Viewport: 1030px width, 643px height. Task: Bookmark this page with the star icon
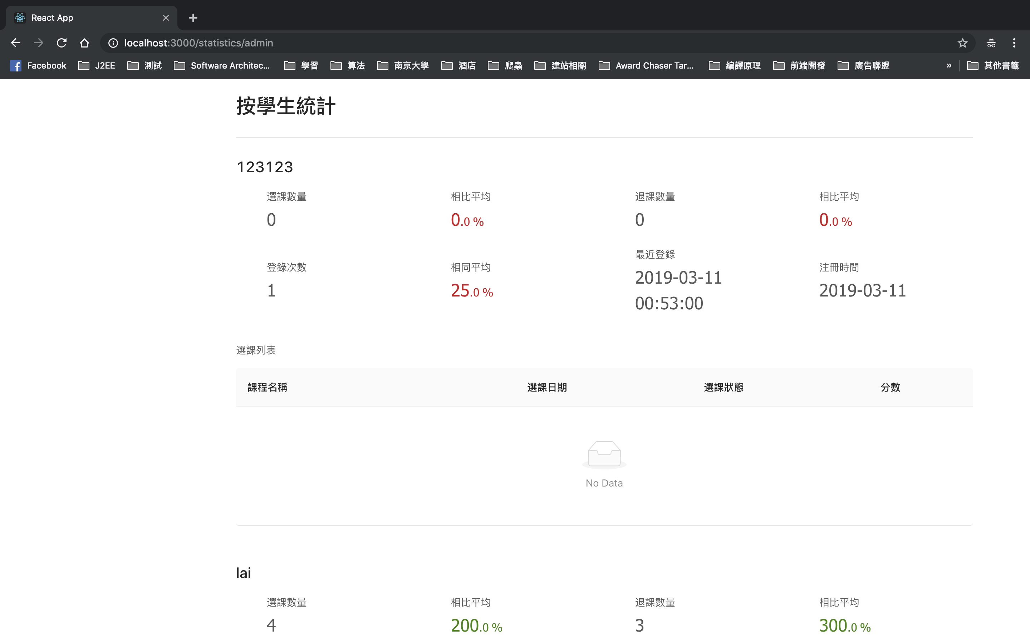[962, 43]
